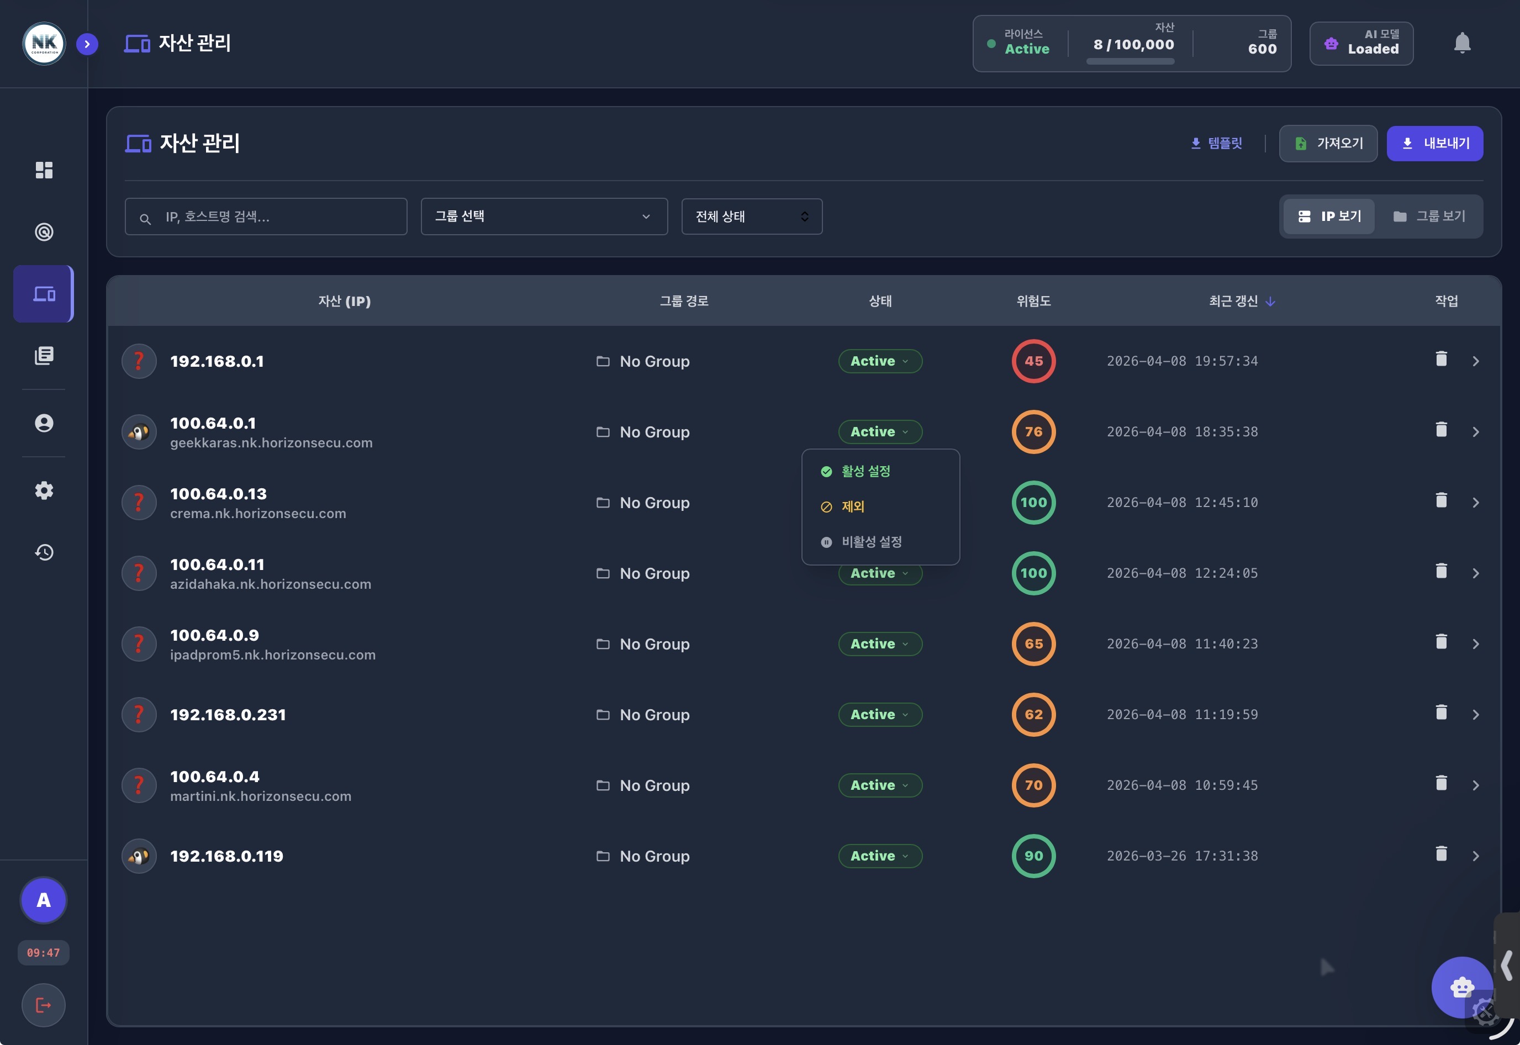Open the history clock sidebar icon

point(44,552)
